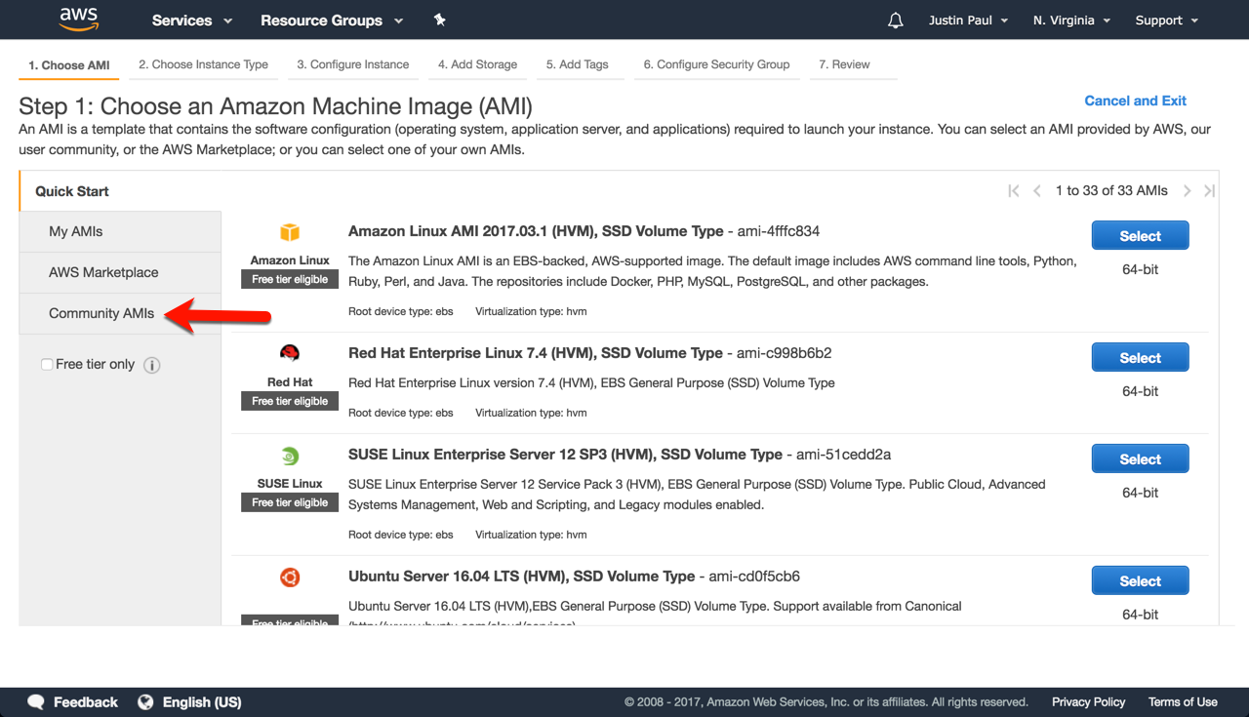
Task: Click the Feedback link in footer
Action: coord(86,702)
